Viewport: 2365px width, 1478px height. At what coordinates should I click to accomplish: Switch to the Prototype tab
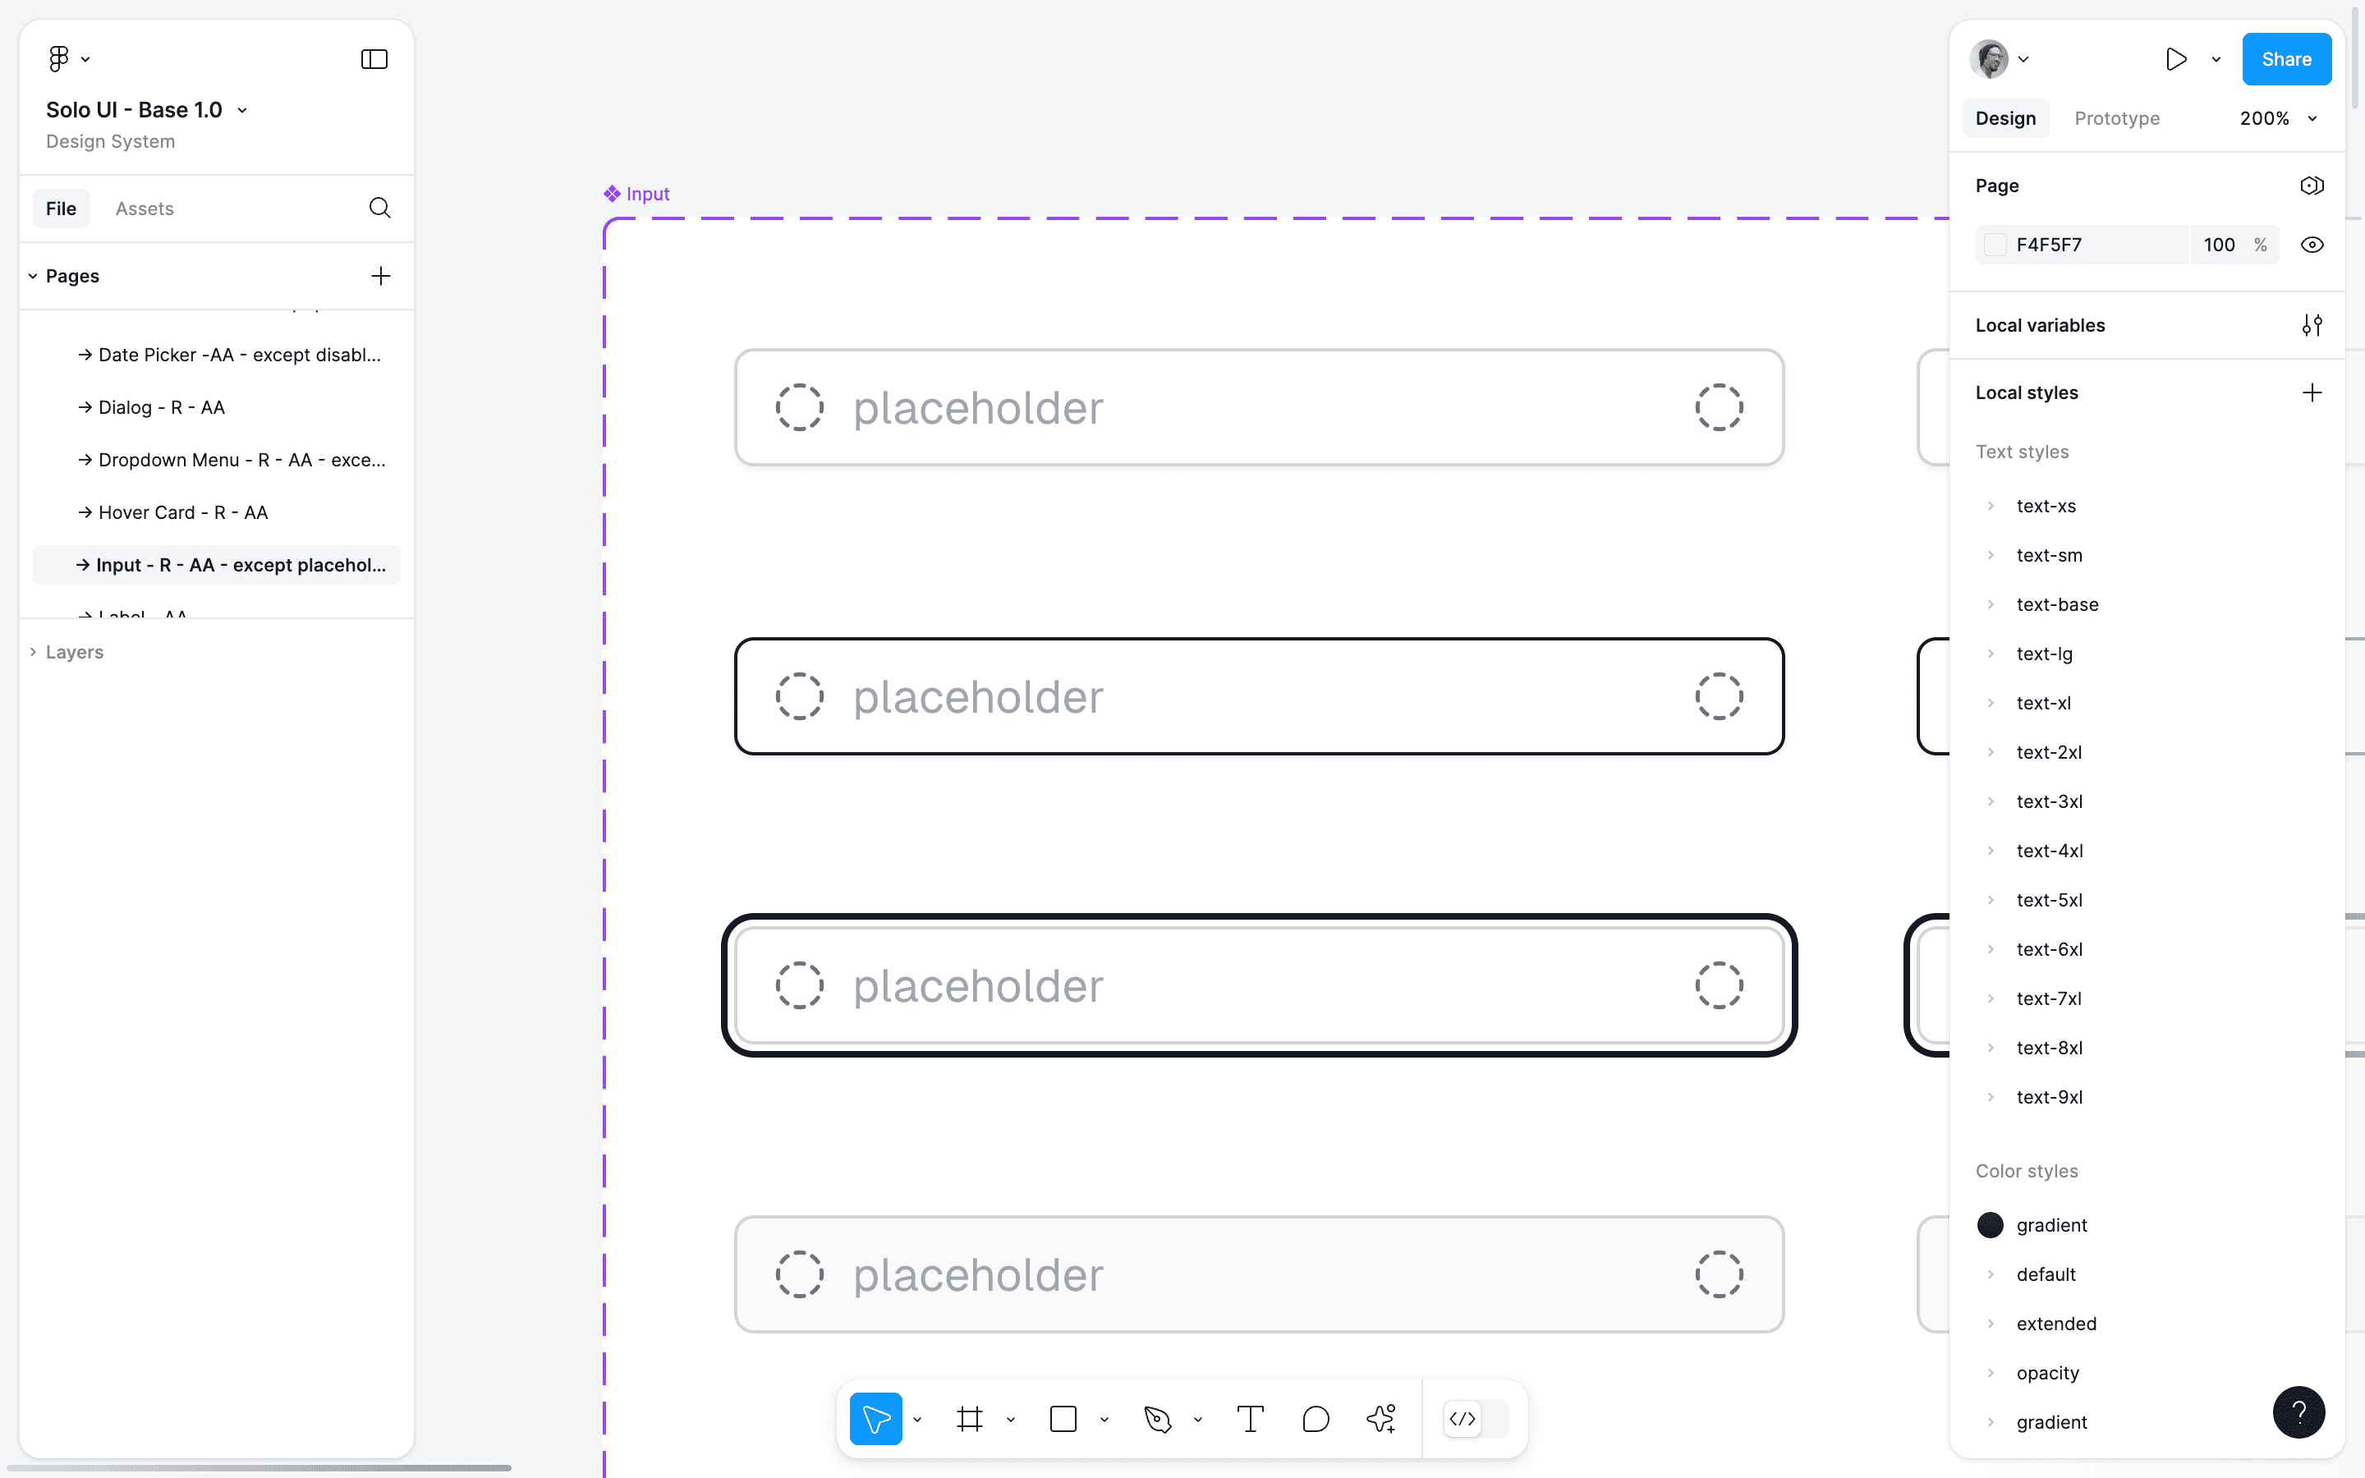[2117, 118]
